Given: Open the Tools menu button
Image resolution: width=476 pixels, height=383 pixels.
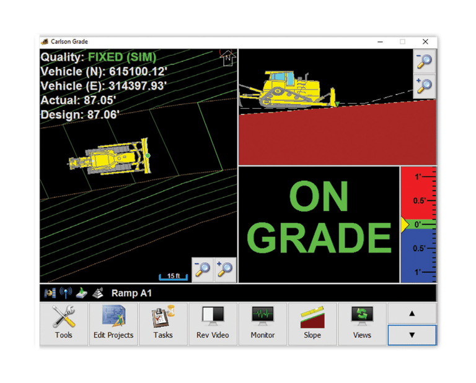Looking at the screenshot, I should pyautogui.click(x=64, y=324).
